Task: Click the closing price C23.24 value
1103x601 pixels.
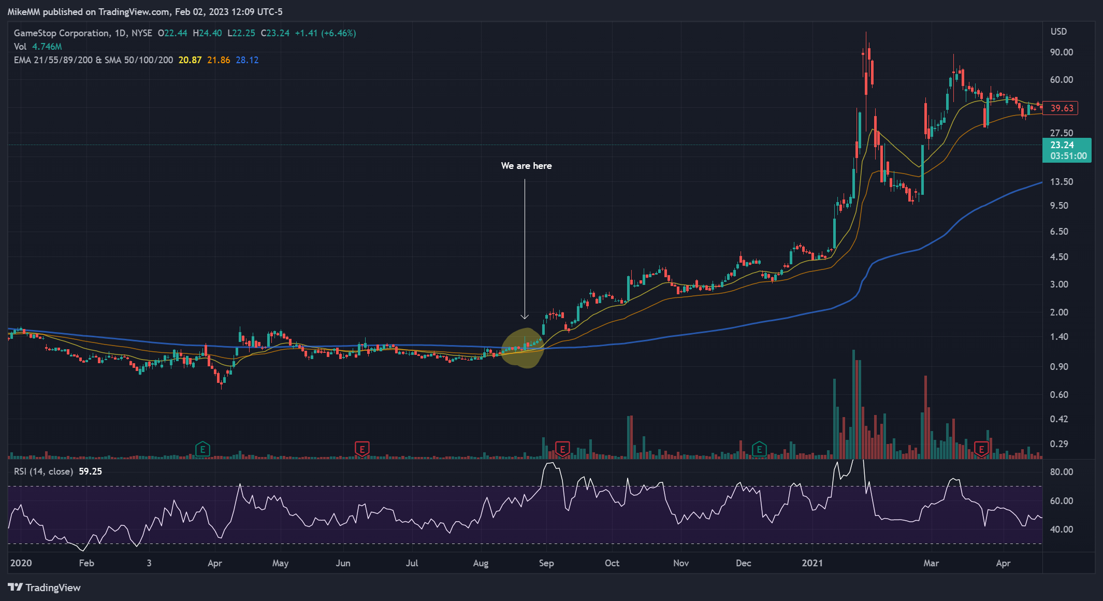Action: (x=275, y=33)
